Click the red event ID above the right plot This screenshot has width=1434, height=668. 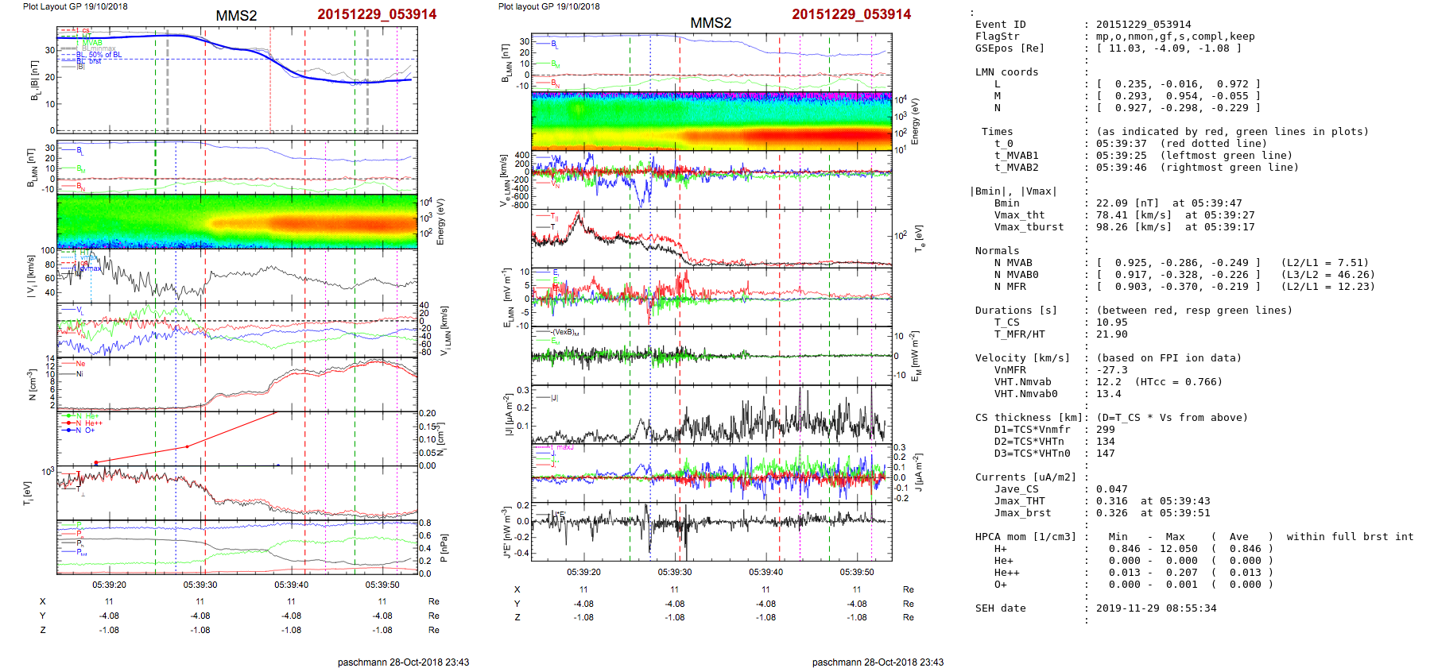(851, 14)
